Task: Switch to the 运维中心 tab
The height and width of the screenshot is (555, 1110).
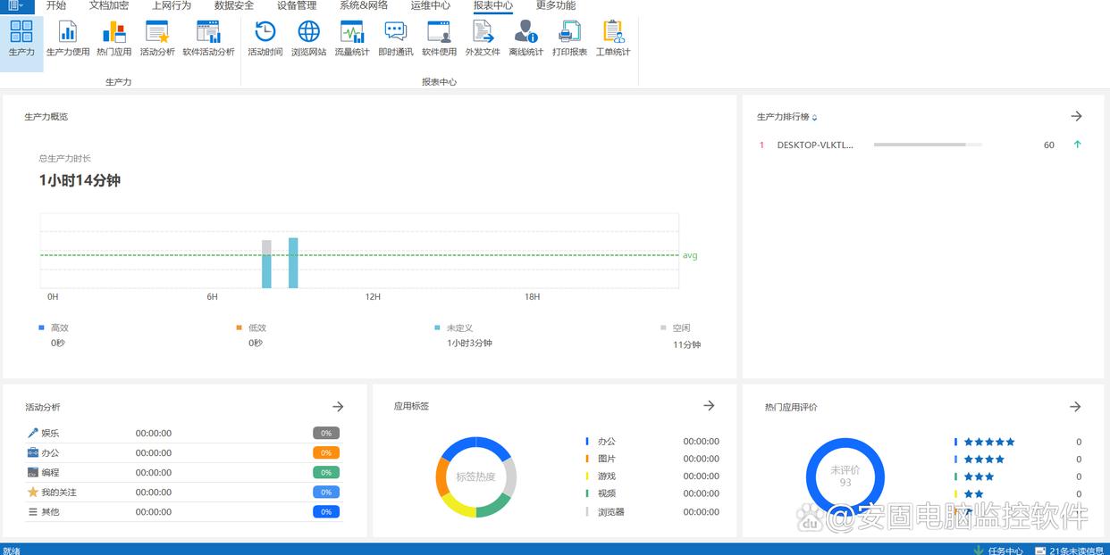Action: tap(431, 5)
